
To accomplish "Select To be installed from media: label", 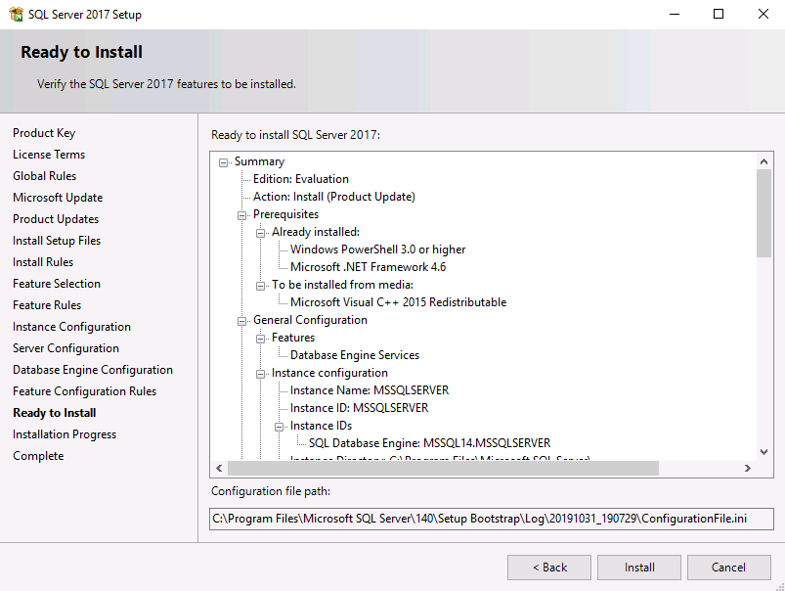I will pyautogui.click(x=342, y=285).
